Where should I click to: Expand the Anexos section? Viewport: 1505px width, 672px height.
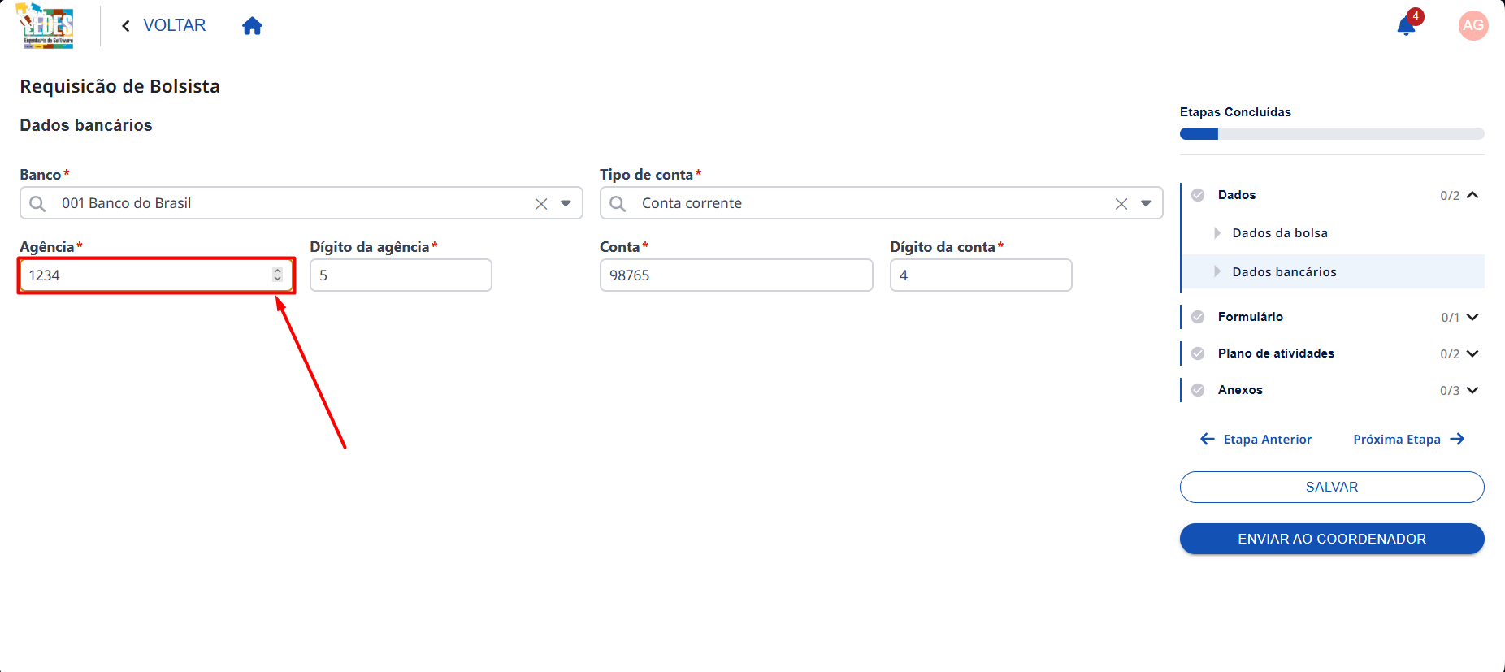pos(1472,390)
